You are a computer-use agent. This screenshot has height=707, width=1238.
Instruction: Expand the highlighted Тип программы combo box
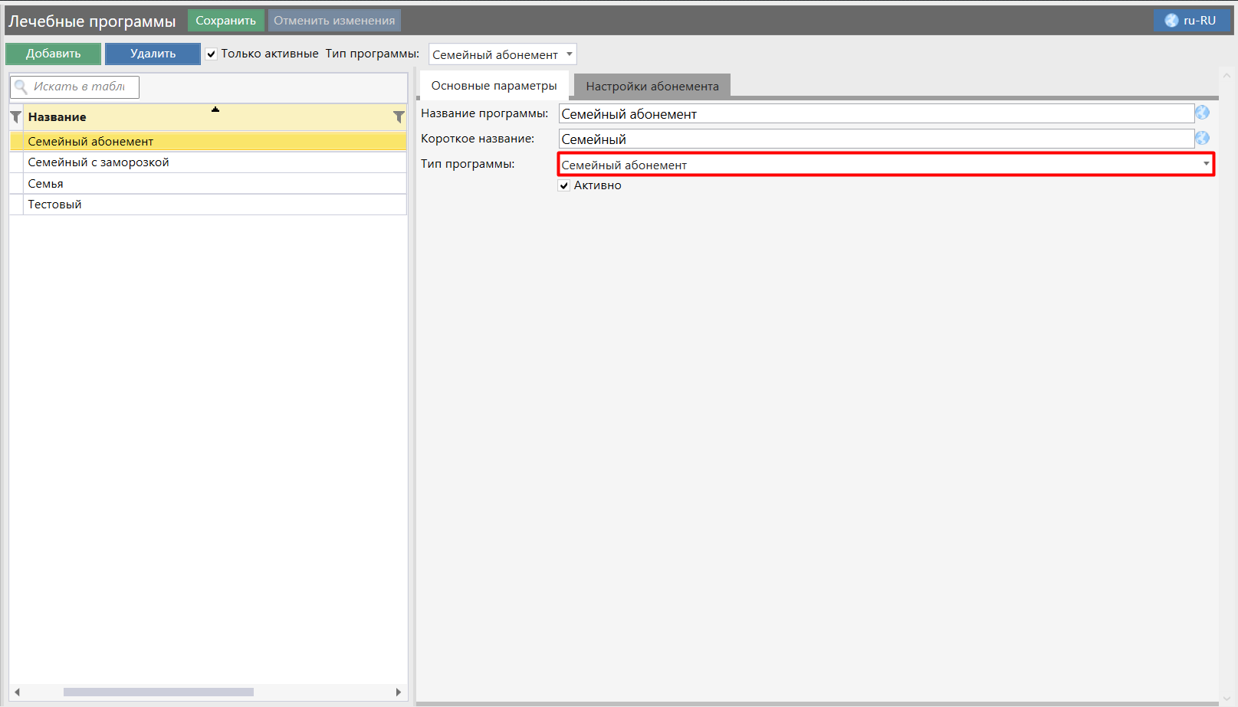pos(1205,164)
